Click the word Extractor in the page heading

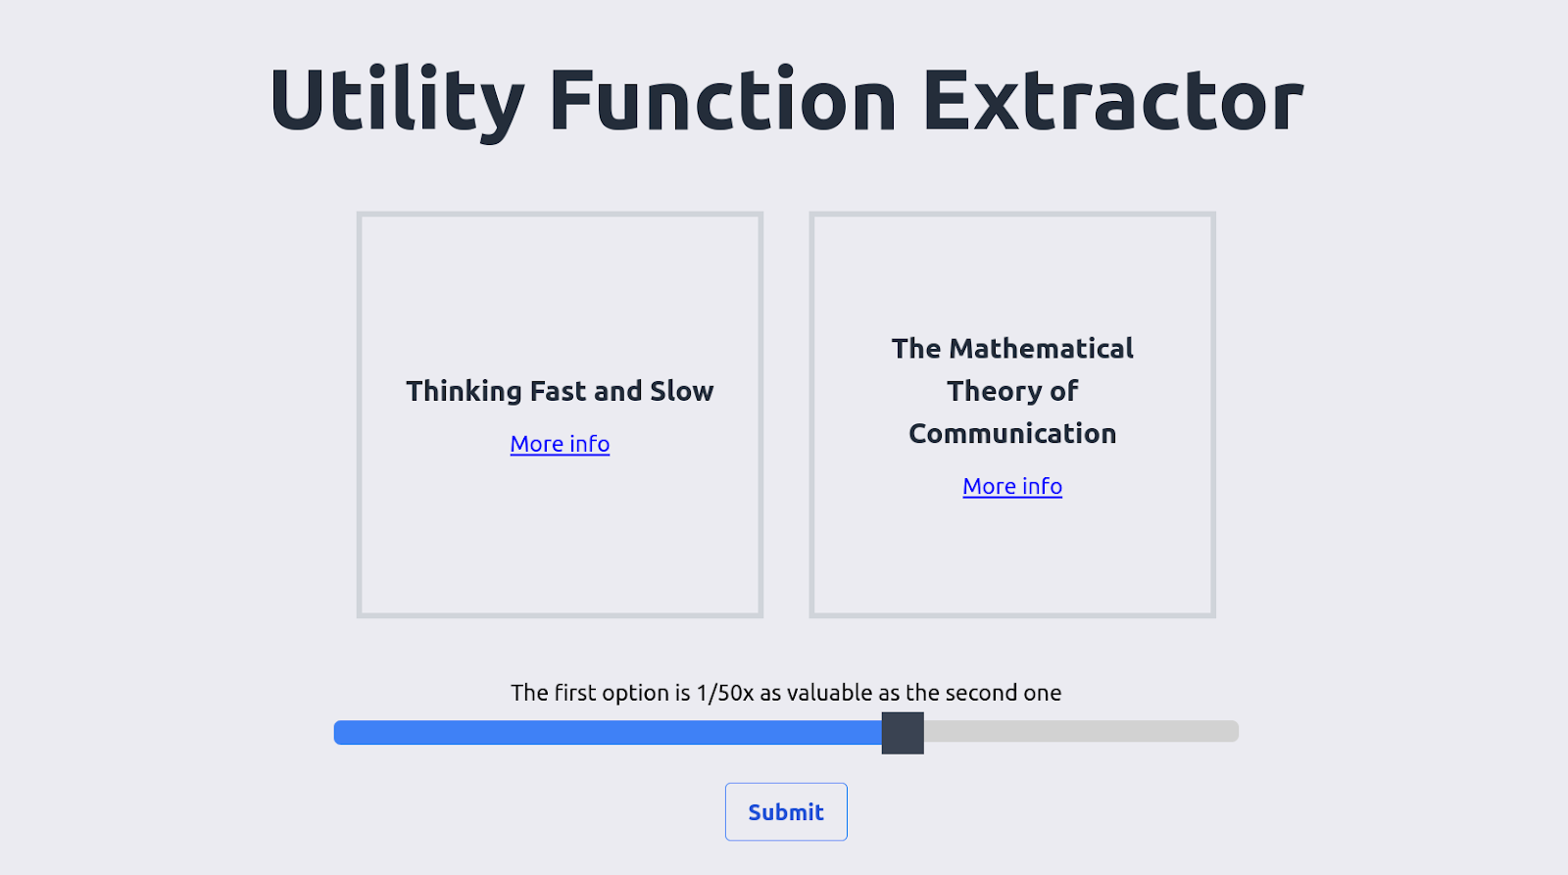pos(1113,100)
